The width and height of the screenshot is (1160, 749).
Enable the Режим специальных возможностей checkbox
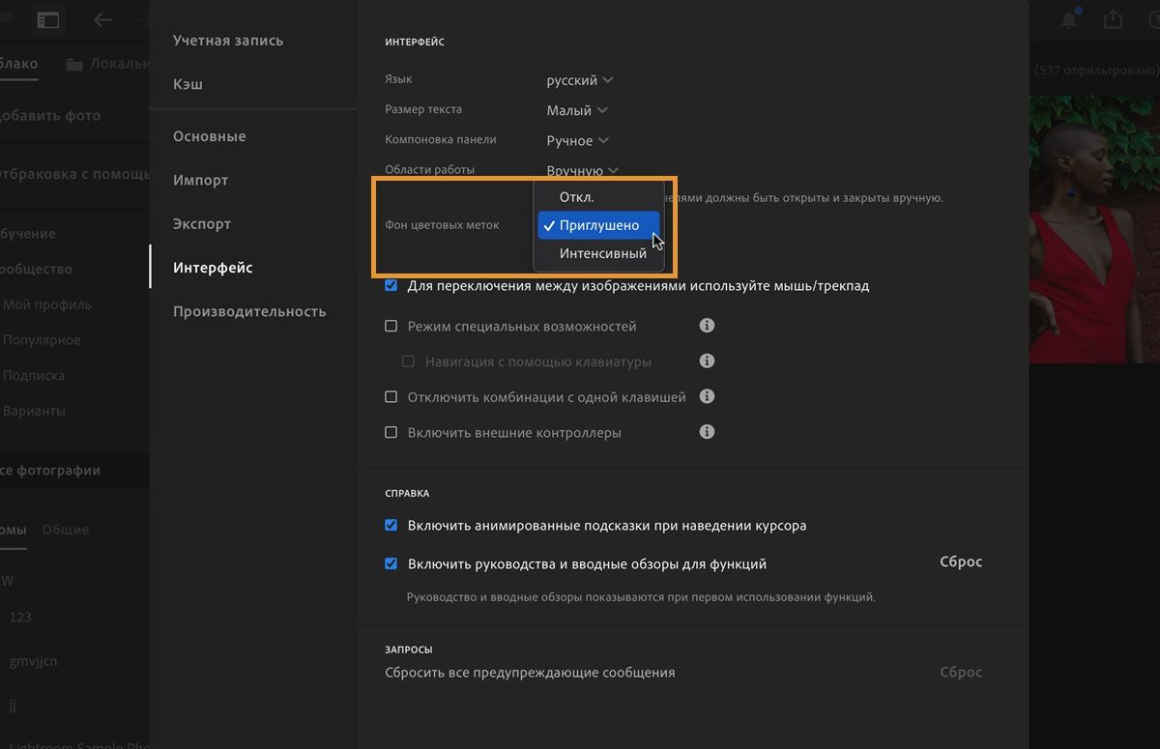pos(391,326)
